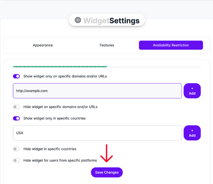Focus the USA country input field
The height and width of the screenshot is (184, 213).
coord(97,133)
